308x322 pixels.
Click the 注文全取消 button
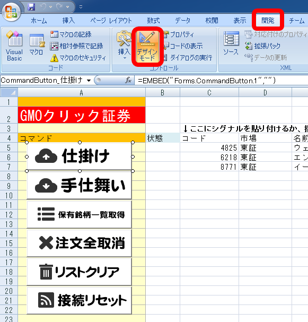tap(80, 243)
